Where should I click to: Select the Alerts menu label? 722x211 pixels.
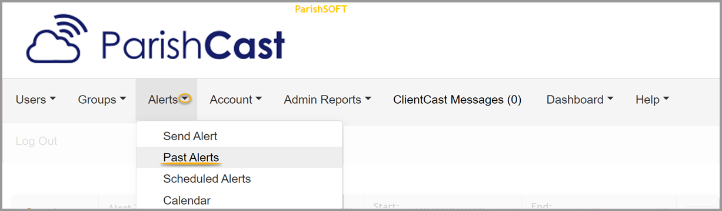(163, 100)
